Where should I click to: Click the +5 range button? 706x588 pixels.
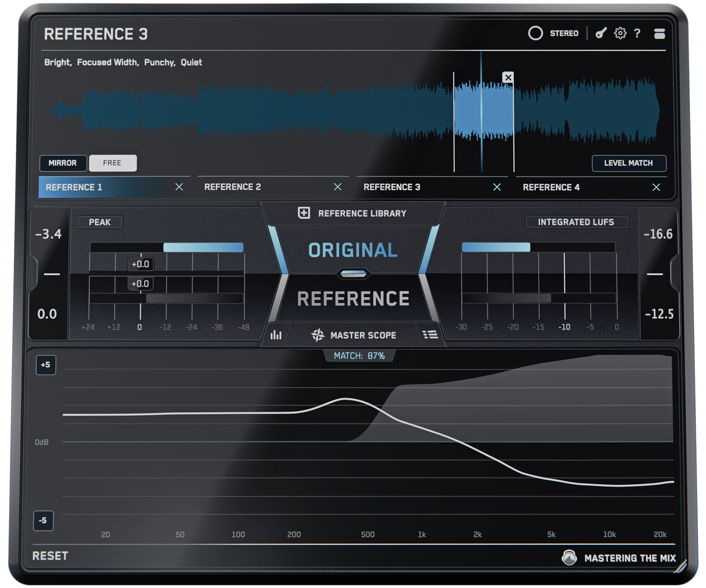click(46, 365)
